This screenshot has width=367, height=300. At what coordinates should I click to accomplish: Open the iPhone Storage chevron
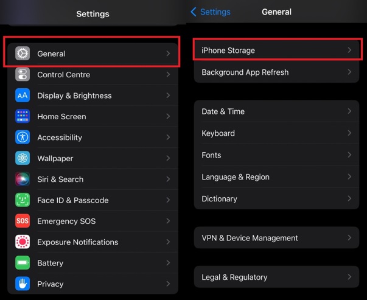(x=349, y=51)
